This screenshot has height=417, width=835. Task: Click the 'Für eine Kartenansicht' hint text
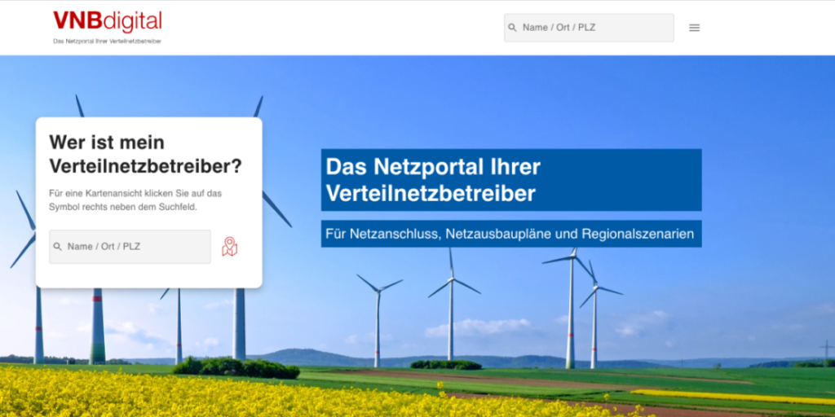coord(135,200)
